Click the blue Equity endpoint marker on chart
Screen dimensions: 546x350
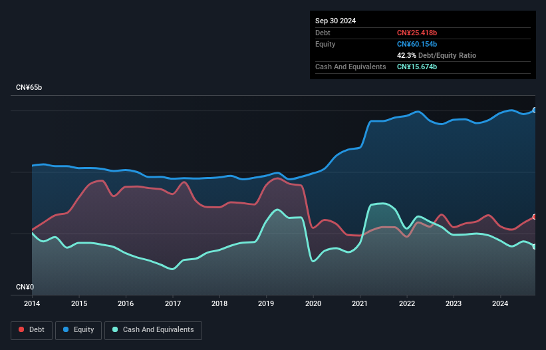click(535, 110)
